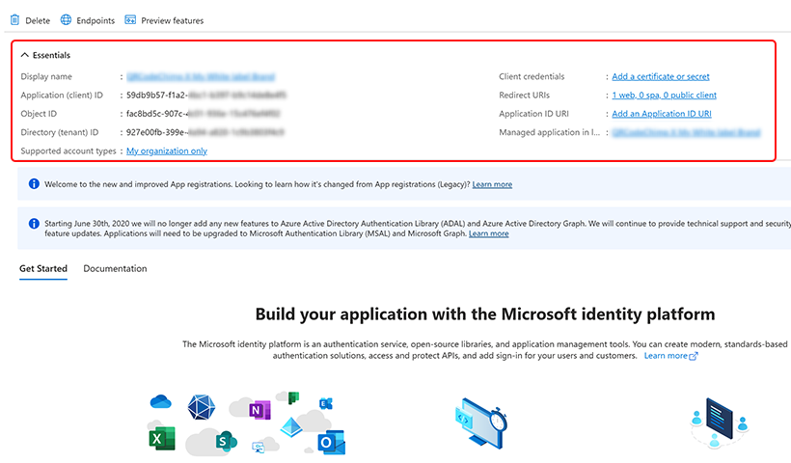Viewport: 791px width, 463px height.
Task: Open Managed application link
Action: click(686, 133)
